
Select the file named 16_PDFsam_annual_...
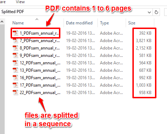click(x=40, y=78)
